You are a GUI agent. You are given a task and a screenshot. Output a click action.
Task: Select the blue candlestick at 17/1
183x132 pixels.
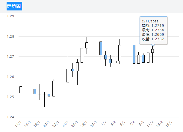(x=35, y=91)
